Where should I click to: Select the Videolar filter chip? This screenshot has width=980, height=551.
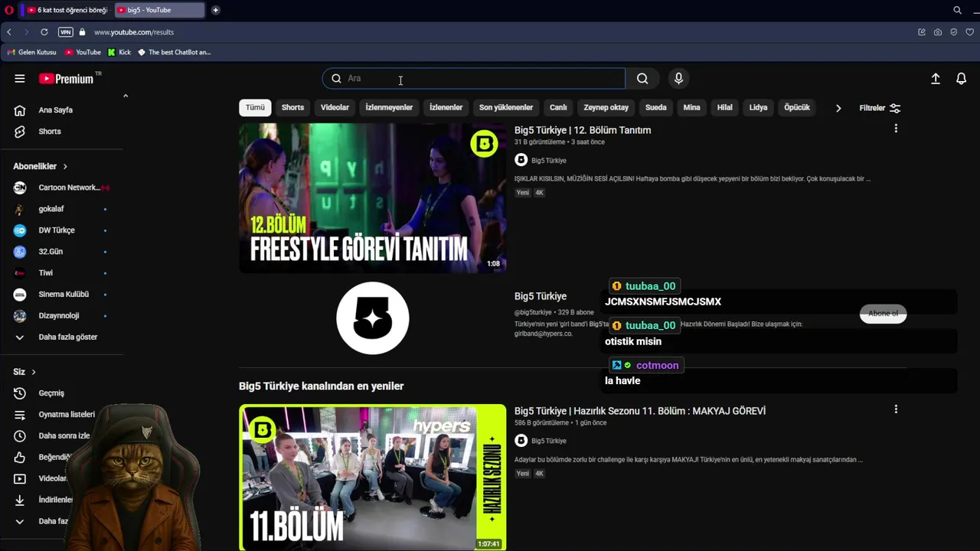(x=335, y=108)
